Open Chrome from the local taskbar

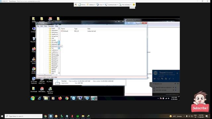pyautogui.click(x=45, y=116)
